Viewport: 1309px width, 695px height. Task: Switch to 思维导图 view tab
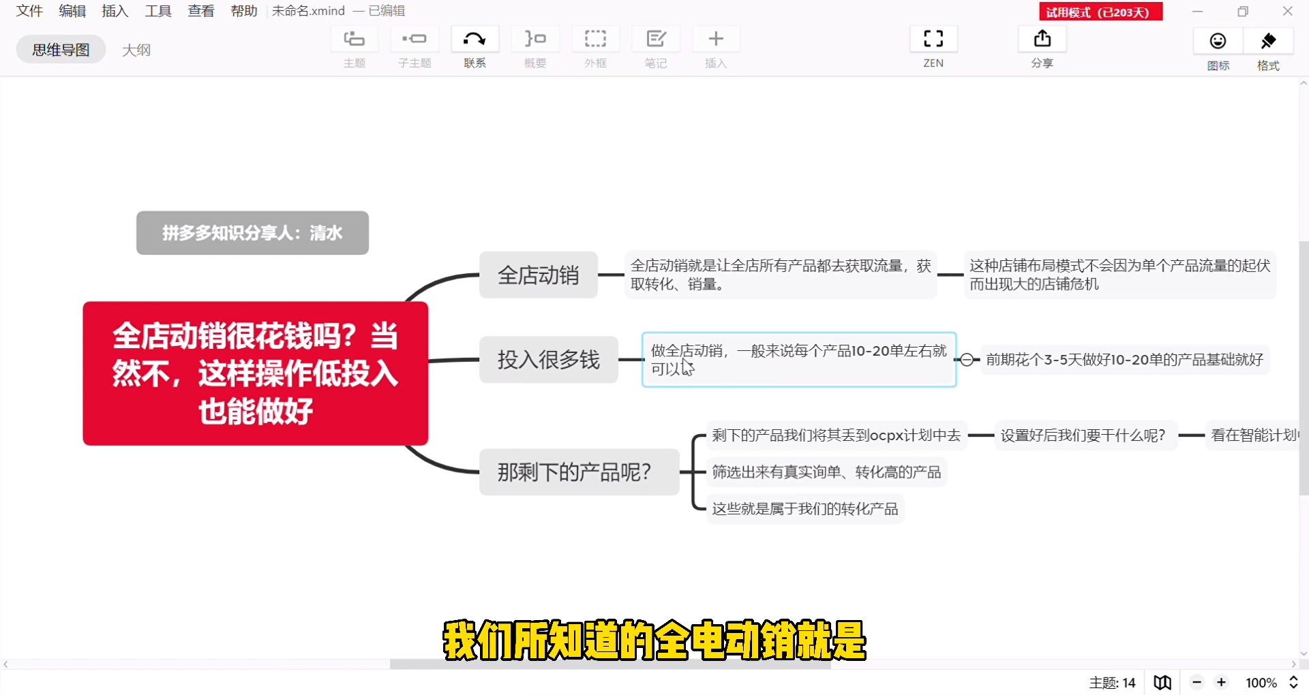pos(61,50)
